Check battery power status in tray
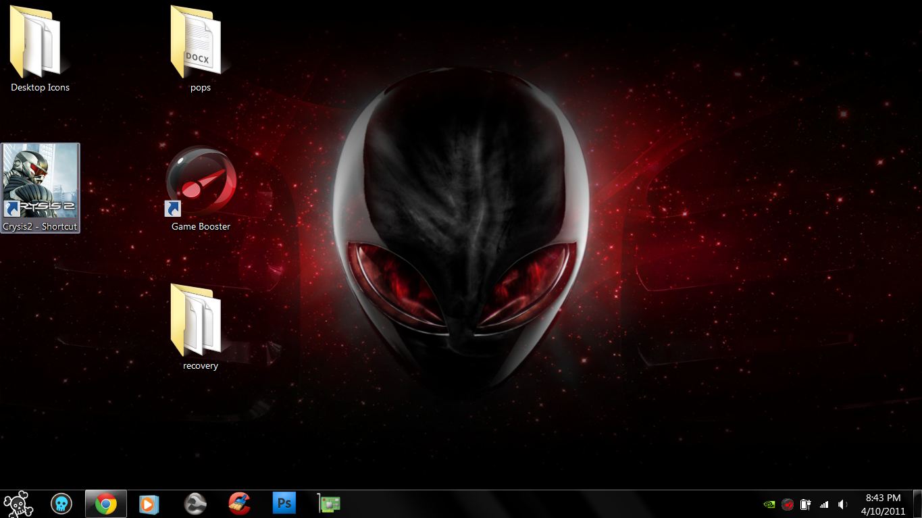922x518 pixels. pos(805,504)
